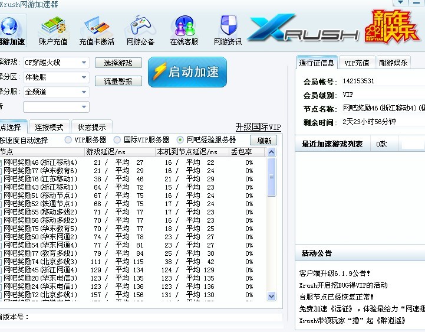425x332 pixels.
Task: Select node 网吧奖励54 (华东网通4)
Action: tap(40, 245)
